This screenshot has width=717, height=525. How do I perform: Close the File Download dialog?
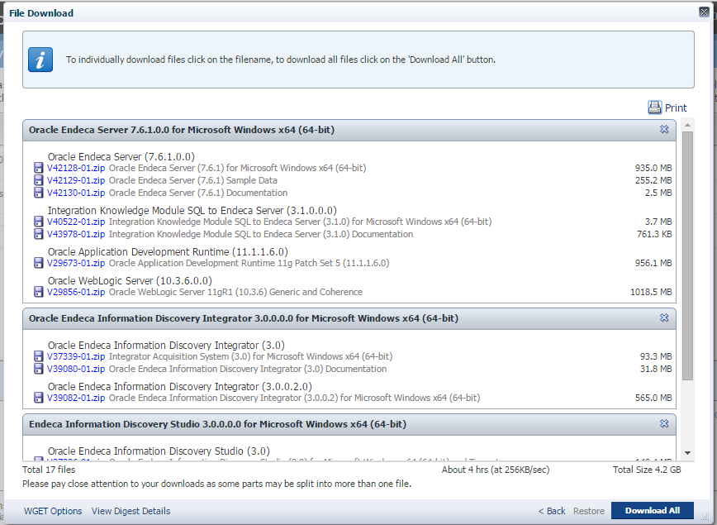[x=703, y=12]
